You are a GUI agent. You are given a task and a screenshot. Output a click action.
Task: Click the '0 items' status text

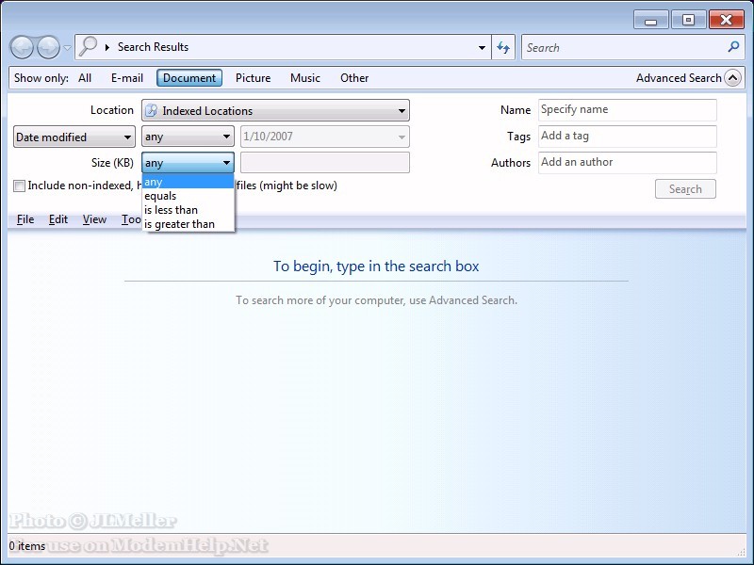[x=27, y=546]
